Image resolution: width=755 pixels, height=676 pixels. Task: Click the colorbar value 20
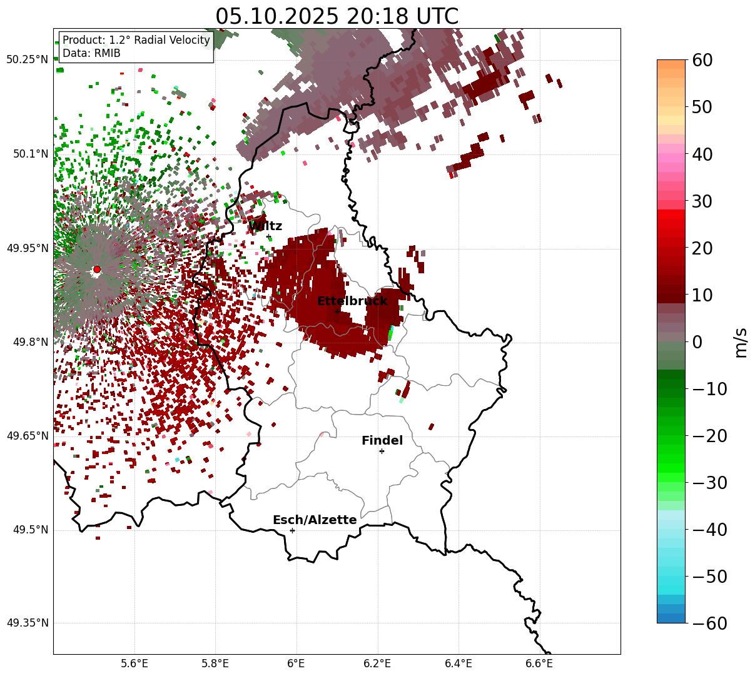point(702,248)
